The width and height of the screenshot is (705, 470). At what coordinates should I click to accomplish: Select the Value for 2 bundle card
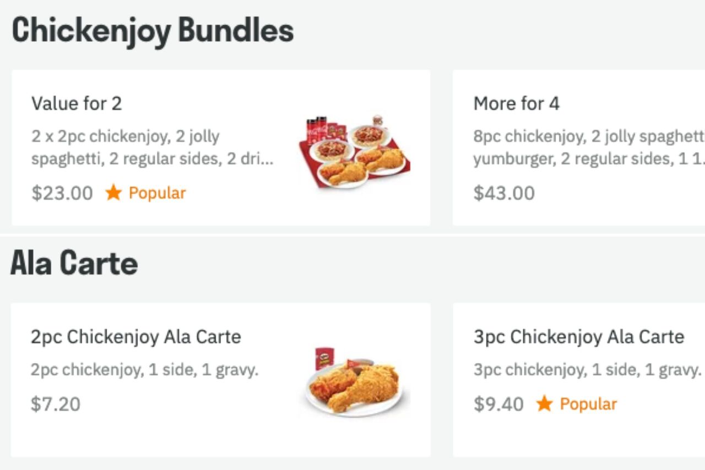tap(220, 147)
